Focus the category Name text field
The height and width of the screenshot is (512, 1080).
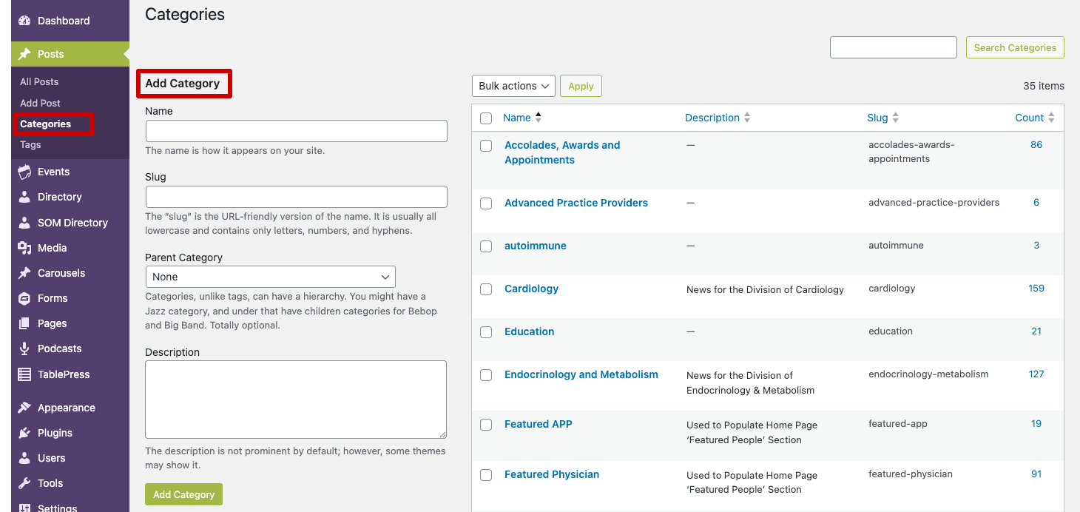tap(296, 131)
